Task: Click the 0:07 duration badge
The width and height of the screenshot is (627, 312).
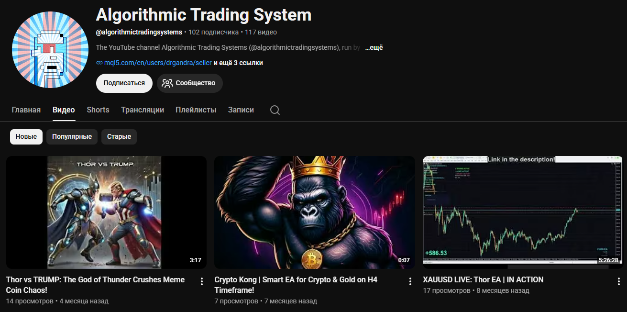Action: (x=404, y=260)
